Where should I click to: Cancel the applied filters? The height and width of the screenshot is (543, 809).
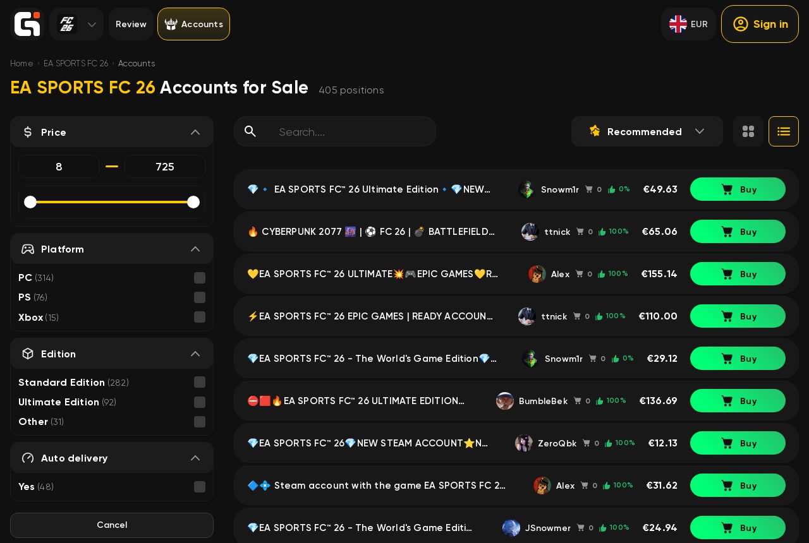112,525
